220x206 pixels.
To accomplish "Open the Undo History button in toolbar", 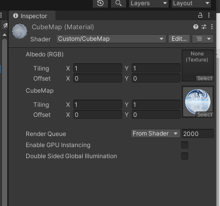I will [100, 4].
